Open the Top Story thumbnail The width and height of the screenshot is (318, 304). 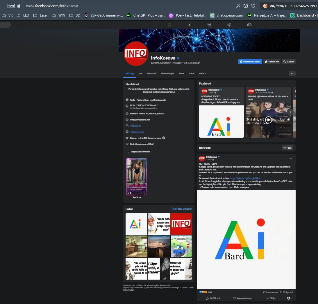[137, 177]
